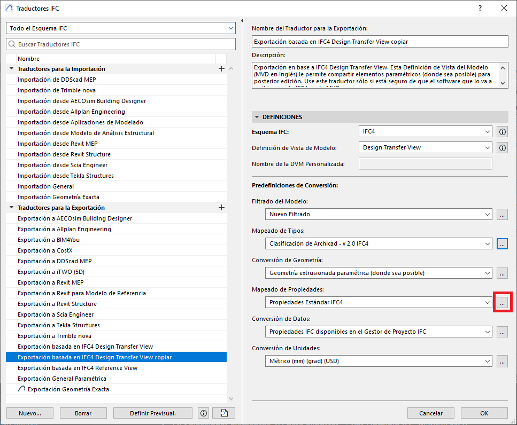Add a new export translator with plus icon
Screen dimensions: 517x425
[221, 208]
